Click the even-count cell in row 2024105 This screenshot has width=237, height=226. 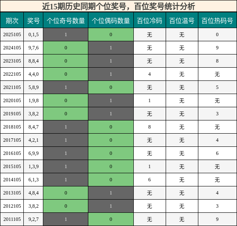111,48
